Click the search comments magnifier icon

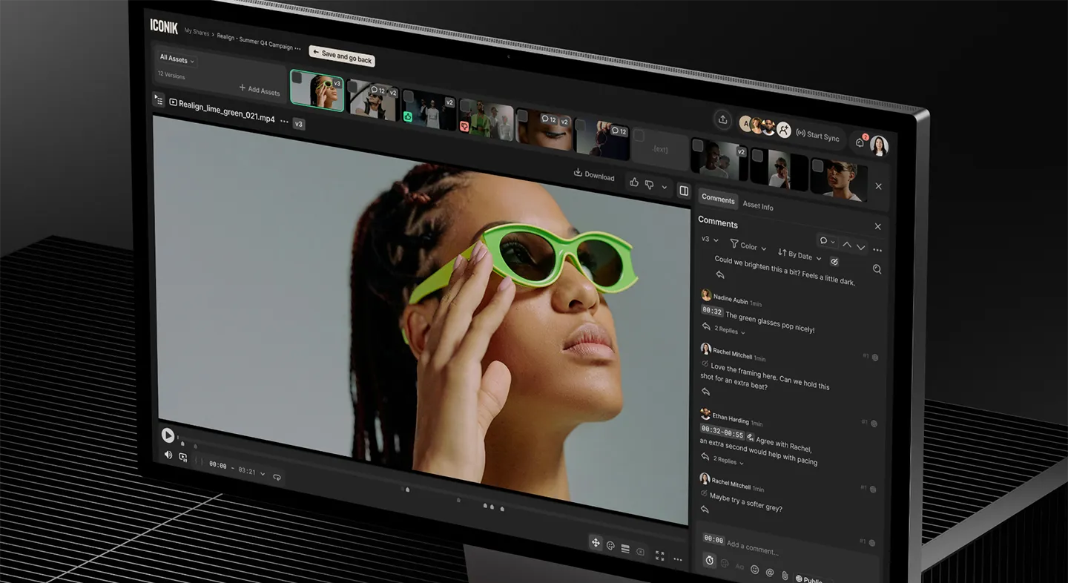(877, 269)
